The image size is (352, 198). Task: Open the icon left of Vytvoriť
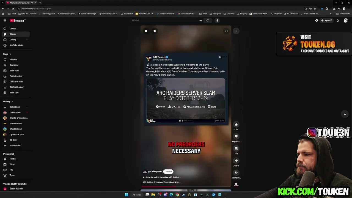click(x=317, y=20)
